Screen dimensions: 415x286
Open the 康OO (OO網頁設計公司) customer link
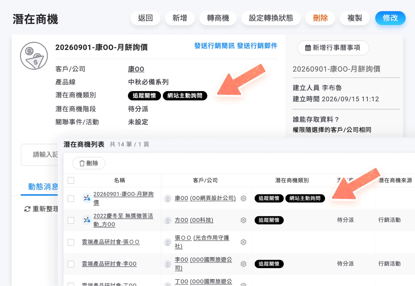pyautogui.click(x=205, y=198)
